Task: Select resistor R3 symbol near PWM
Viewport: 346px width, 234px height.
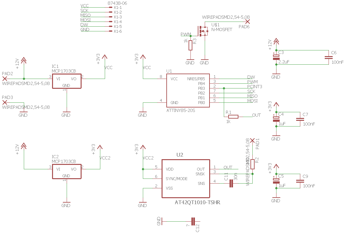Action: pos(190,45)
